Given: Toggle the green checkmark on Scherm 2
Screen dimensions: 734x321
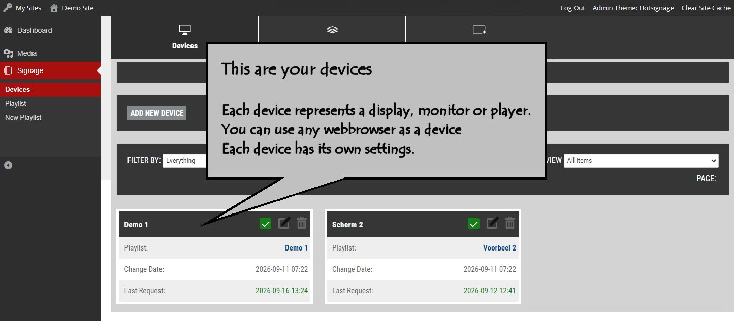Looking at the screenshot, I should pyautogui.click(x=473, y=223).
